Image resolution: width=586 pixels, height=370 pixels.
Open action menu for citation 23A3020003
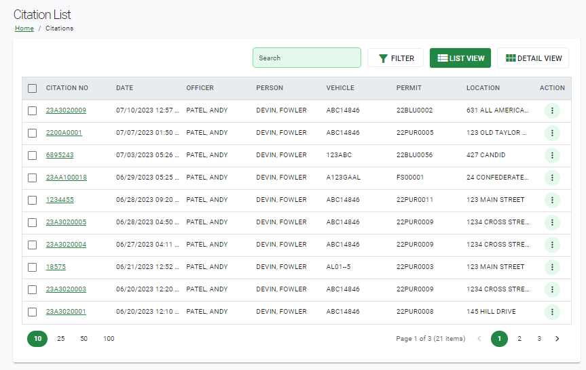tap(552, 290)
